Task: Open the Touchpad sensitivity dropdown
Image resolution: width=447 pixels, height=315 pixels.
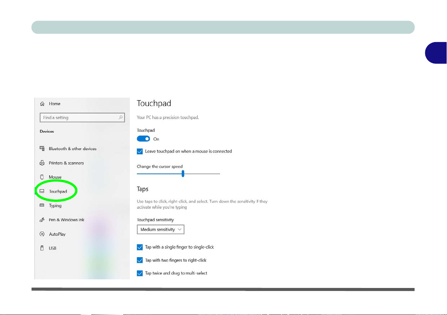Action: [x=161, y=229]
